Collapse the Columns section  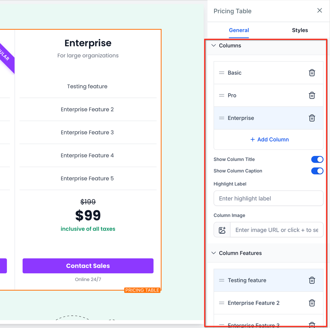point(214,46)
